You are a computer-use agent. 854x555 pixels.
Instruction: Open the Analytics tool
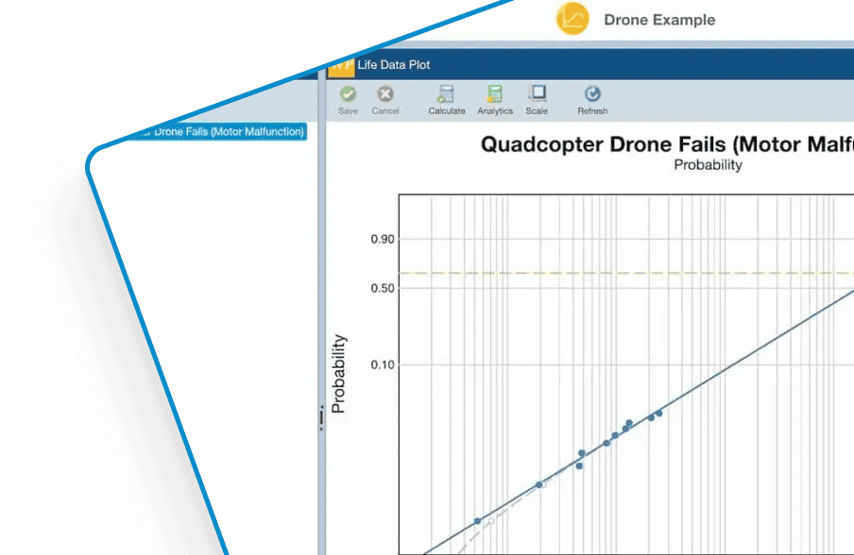494,94
